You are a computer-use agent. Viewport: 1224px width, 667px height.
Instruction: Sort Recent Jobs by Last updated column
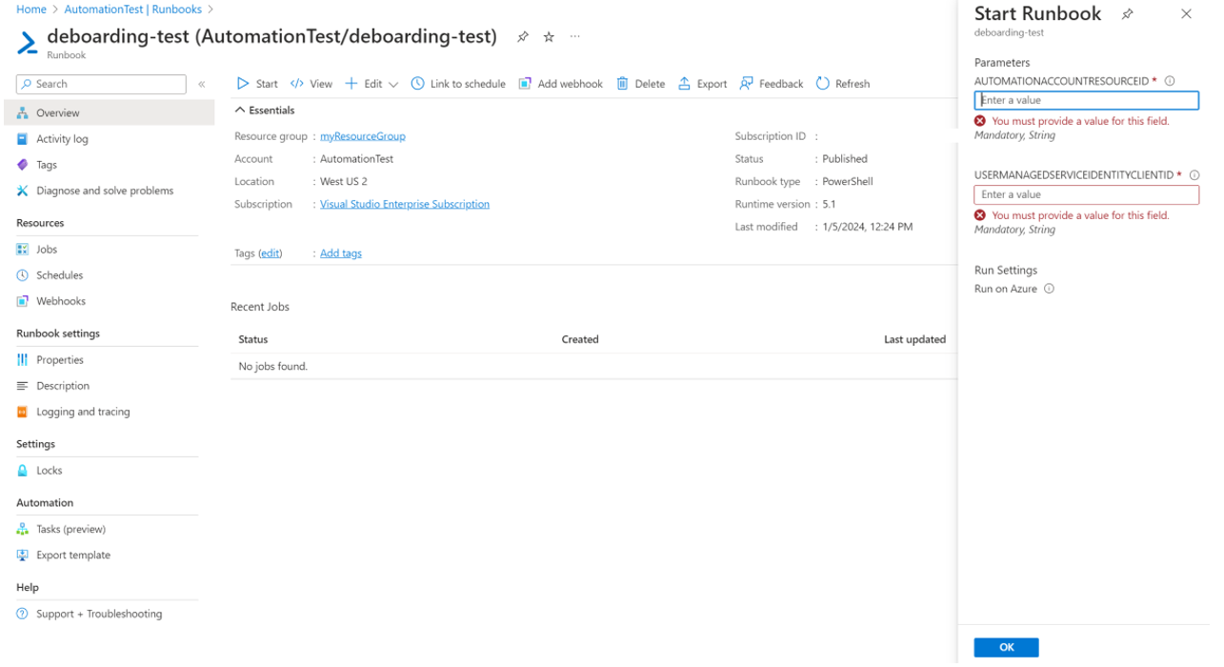point(914,339)
